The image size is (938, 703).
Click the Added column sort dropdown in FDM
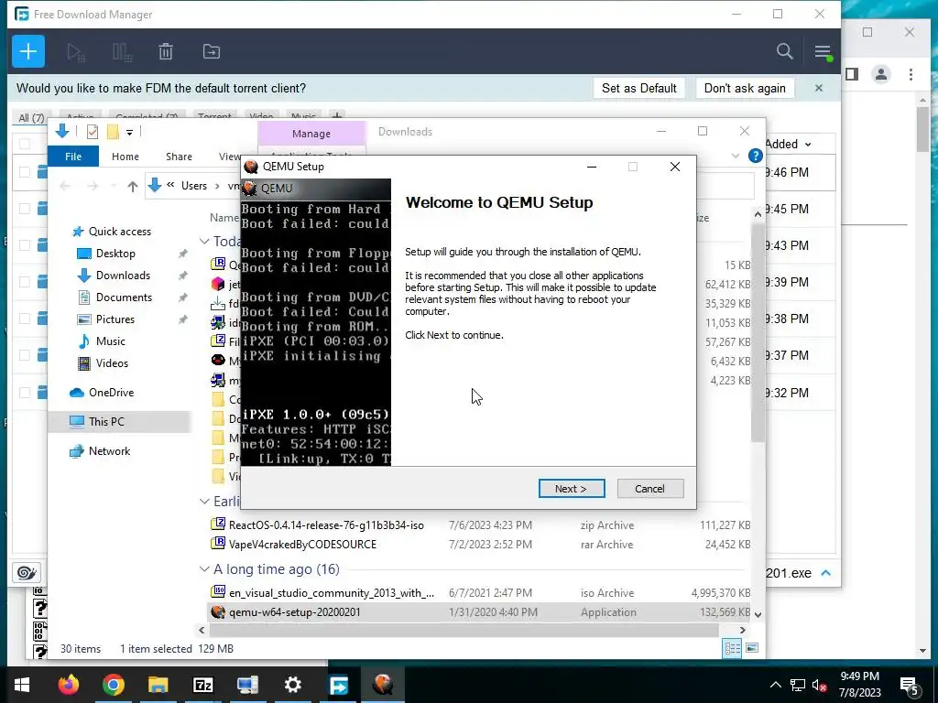coord(808,145)
